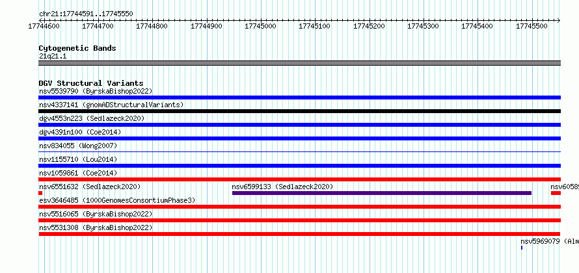
Task: Open the nsv6551632 (Sedlazeck2020) label
Action: (x=90, y=187)
